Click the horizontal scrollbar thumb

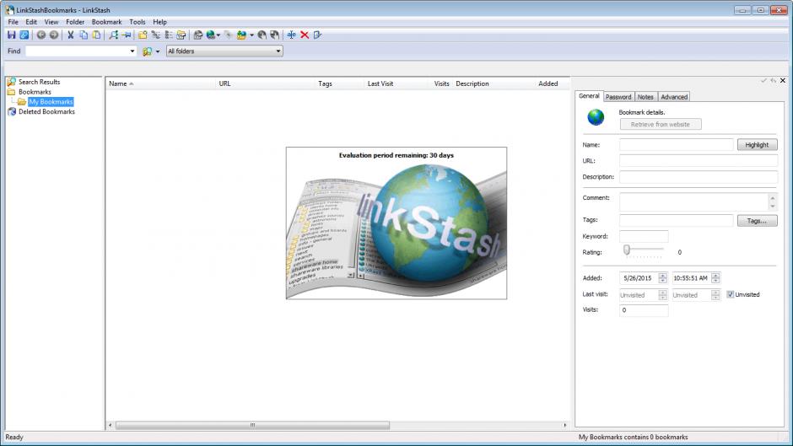click(x=252, y=425)
